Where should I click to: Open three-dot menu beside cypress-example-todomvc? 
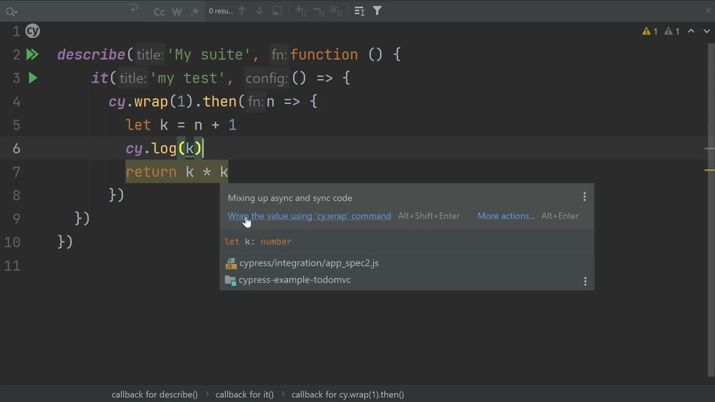(585, 281)
